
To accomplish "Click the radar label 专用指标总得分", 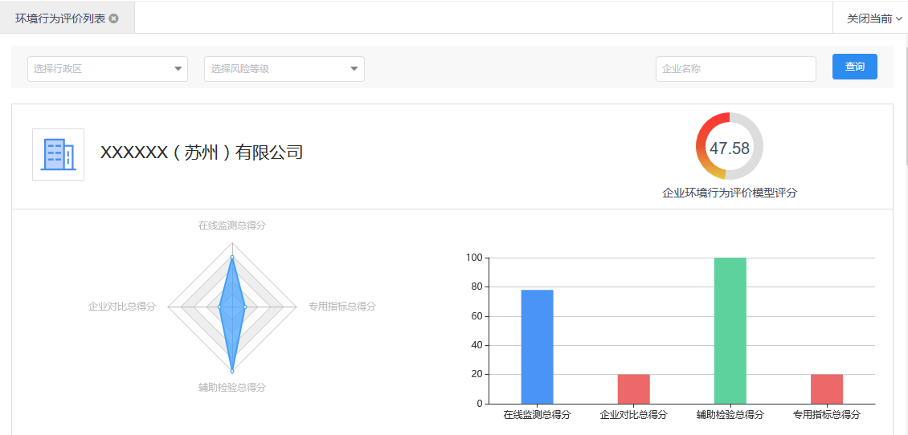I will coord(342,307).
